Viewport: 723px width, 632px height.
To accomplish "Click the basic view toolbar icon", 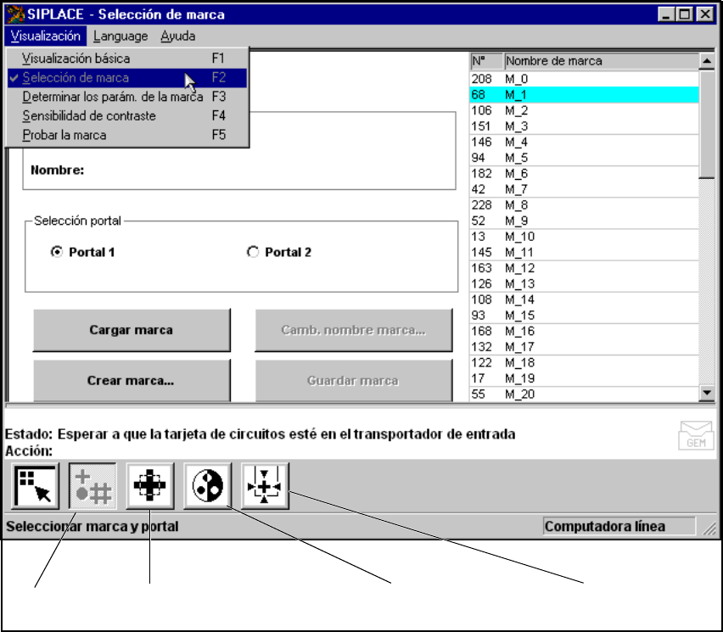I will pos(36,486).
